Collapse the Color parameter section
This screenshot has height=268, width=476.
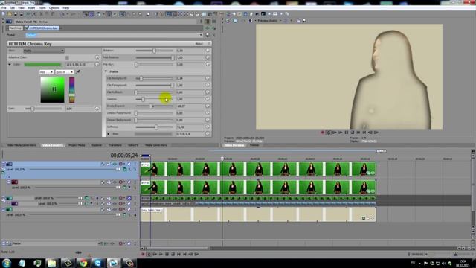point(10,65)
